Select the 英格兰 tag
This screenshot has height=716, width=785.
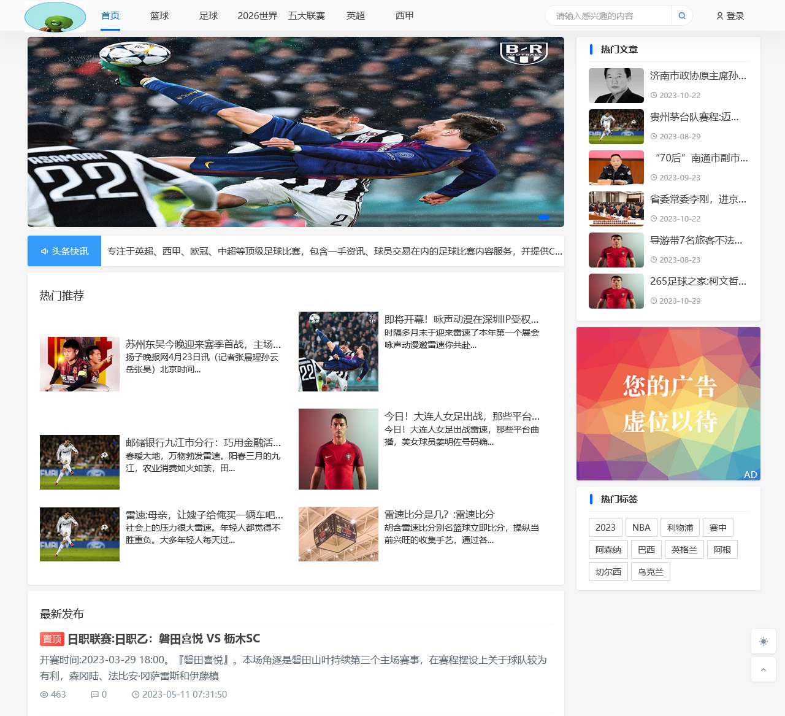(x=684, y=550)
